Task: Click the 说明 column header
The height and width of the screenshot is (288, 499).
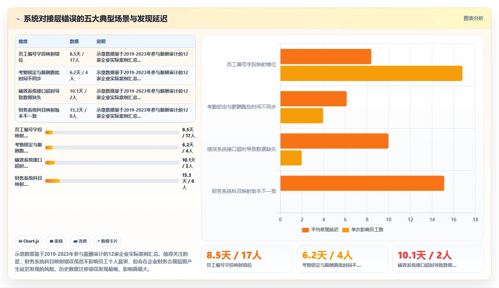Action: coord(101,42)
